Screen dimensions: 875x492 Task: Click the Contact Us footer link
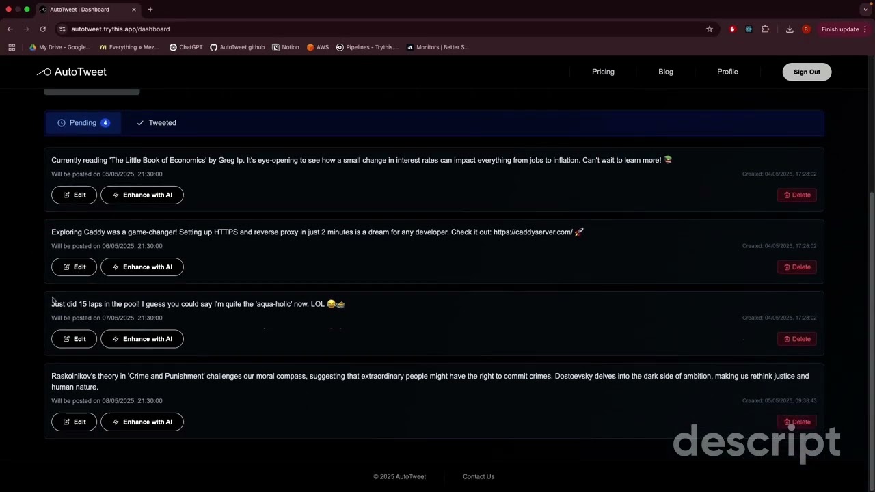[479, 477]
